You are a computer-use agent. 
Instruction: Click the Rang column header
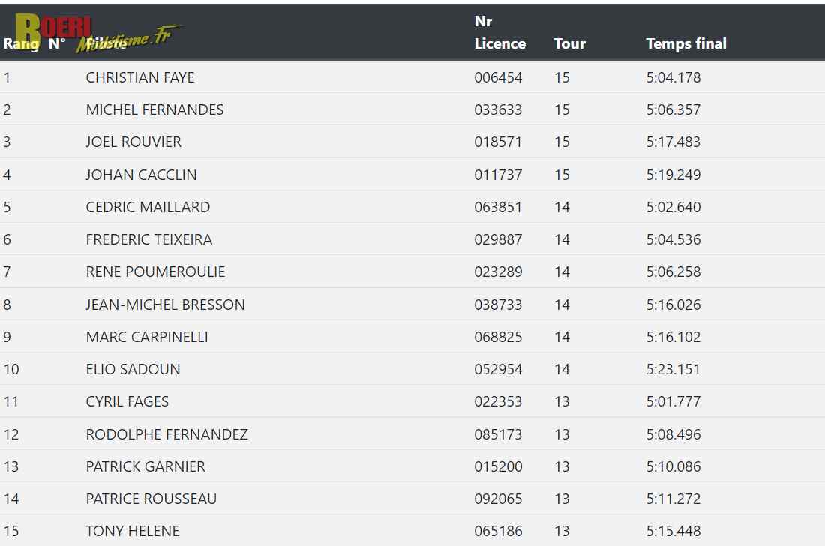point(21,43)
